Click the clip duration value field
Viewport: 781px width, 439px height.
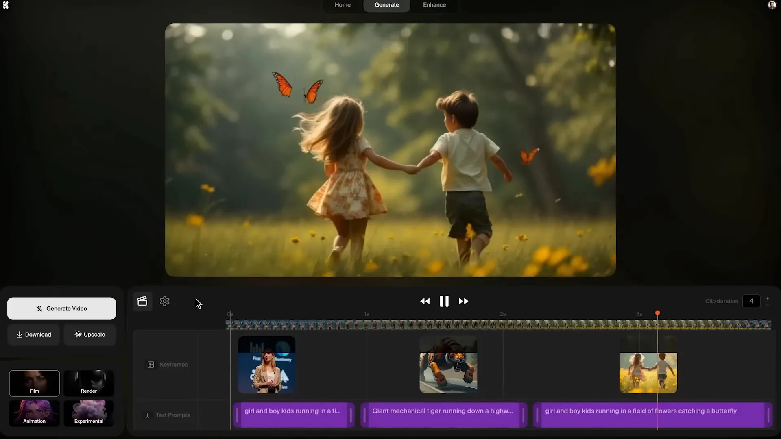pos(751,301)
